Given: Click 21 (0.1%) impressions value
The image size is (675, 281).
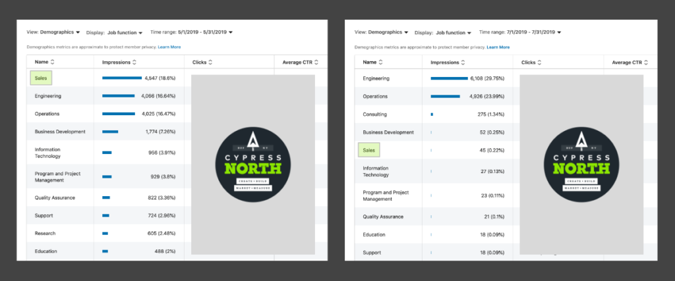Looking at the screenshot, I should tap(494, 217).
